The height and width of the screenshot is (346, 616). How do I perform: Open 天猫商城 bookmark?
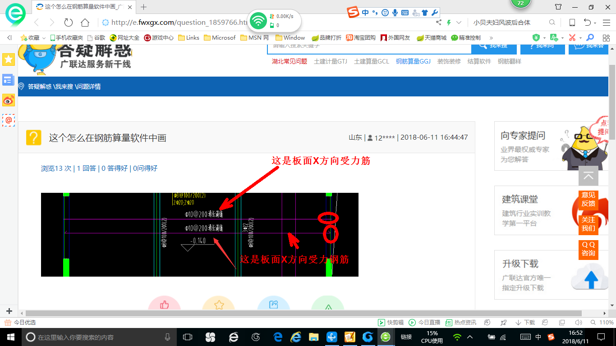tap(432, 38)
